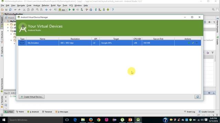Click the Windows Start button

click(4, 120)
